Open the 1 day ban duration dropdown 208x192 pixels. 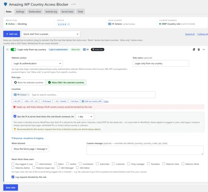coord(85,116)
